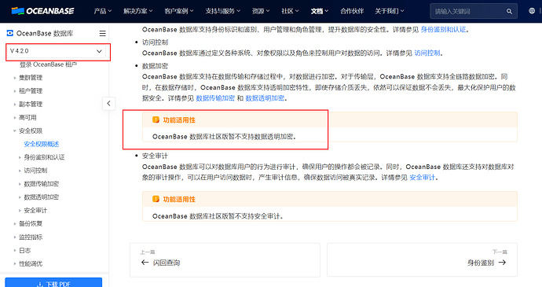Toggle the sidebar hamburger menu icon
This screenshot has width=542, height=287.
(102, 33)
